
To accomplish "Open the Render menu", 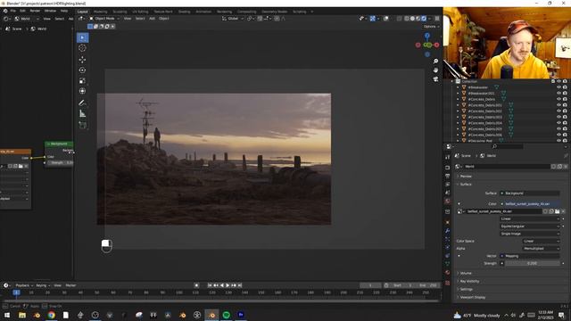I will [x=35, y=11].
